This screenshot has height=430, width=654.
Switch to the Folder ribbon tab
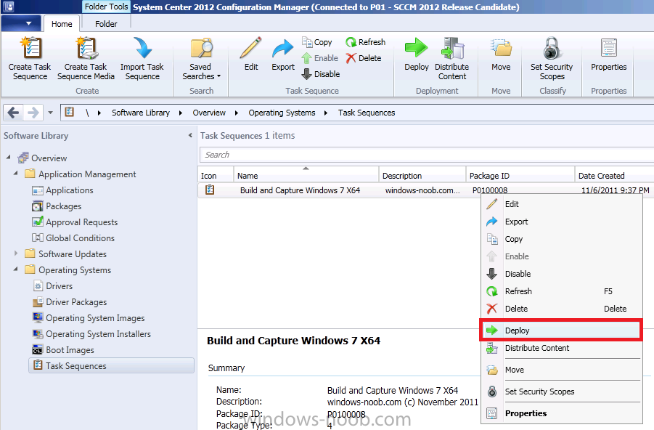pyautogui.click(x=106, y=24)
